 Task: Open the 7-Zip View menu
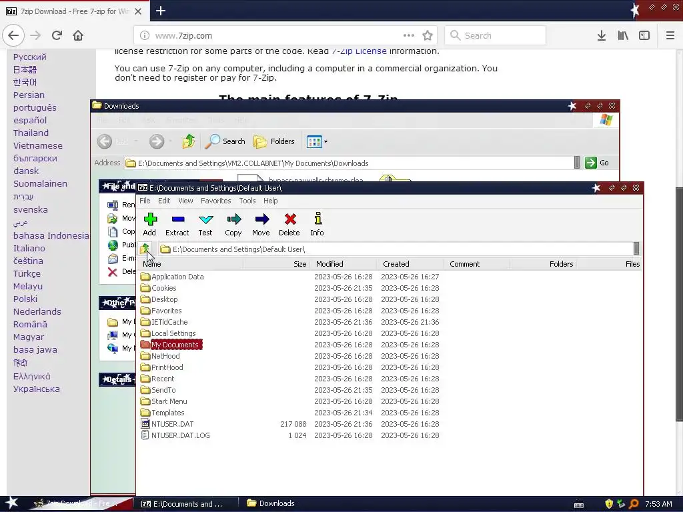tap(185, 201)
